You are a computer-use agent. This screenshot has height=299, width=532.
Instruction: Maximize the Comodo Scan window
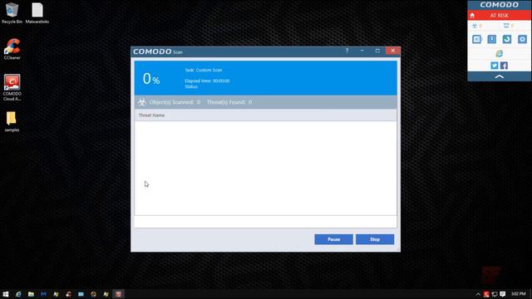coord(377,51)
